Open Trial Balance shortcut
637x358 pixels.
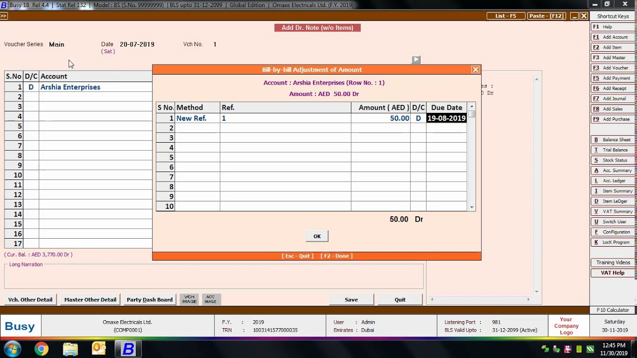613,150
